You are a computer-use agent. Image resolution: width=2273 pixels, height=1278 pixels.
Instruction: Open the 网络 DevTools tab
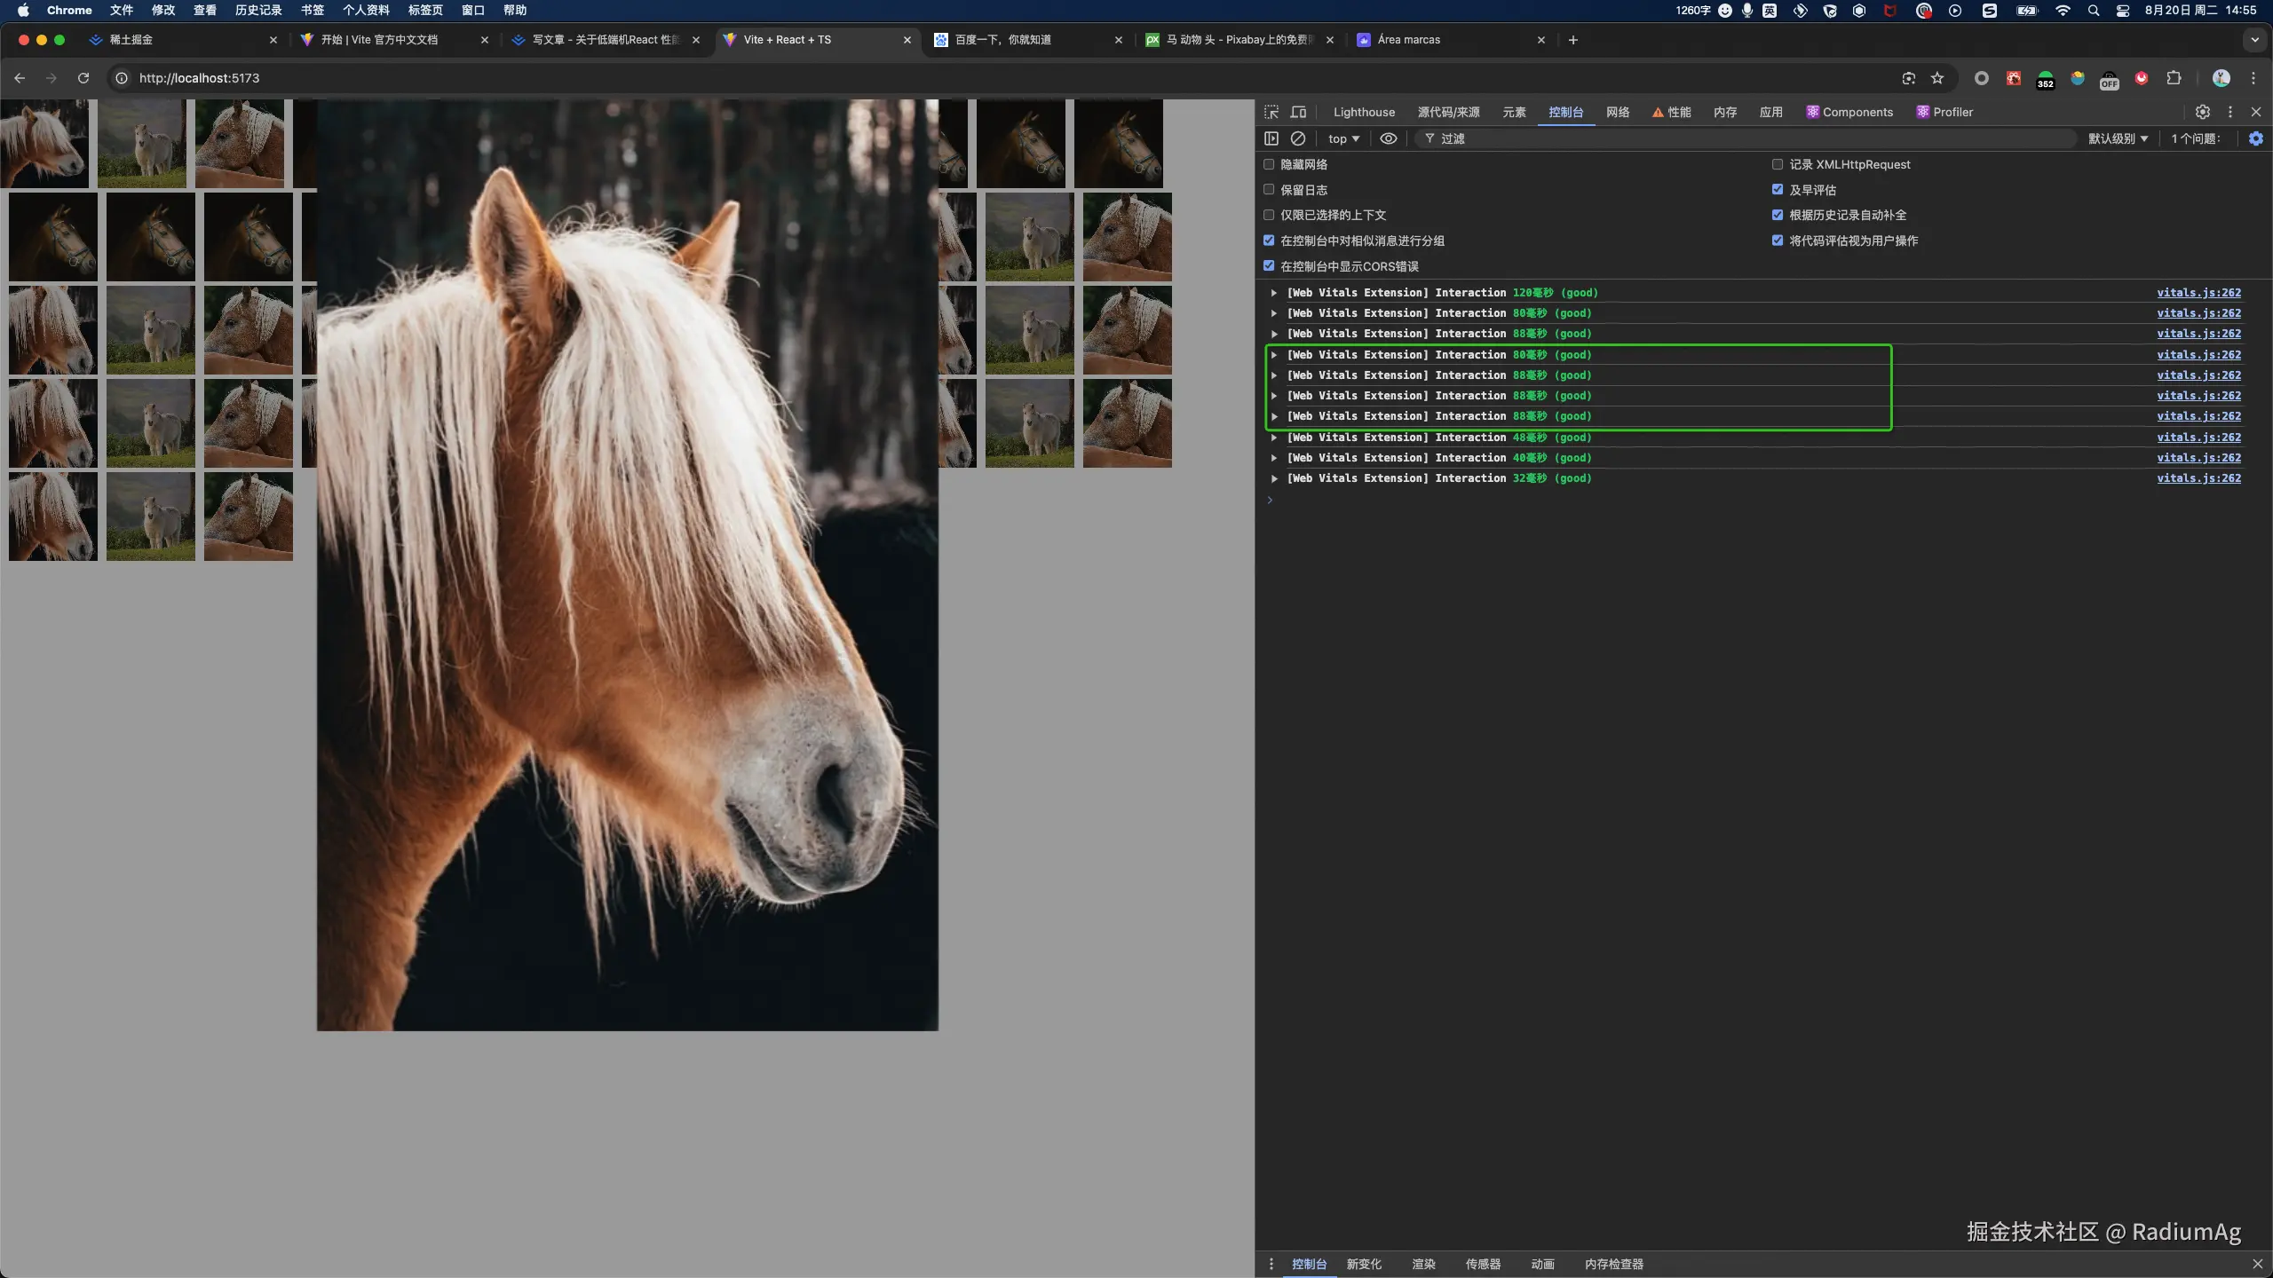point(1618,112)
